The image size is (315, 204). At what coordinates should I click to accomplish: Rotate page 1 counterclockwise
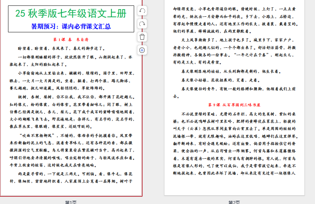click(x=142, y=11)
